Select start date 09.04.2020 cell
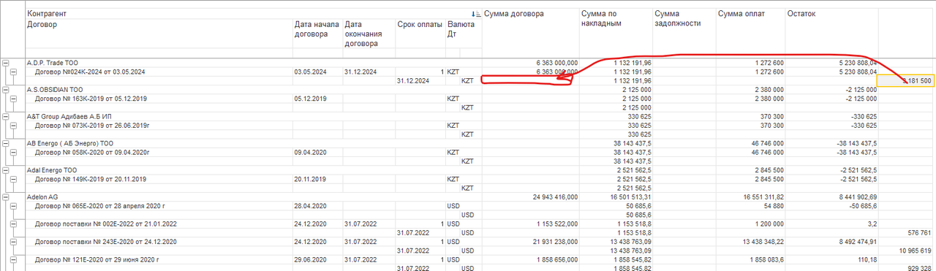The image size is (936, 271). (311, 152)
